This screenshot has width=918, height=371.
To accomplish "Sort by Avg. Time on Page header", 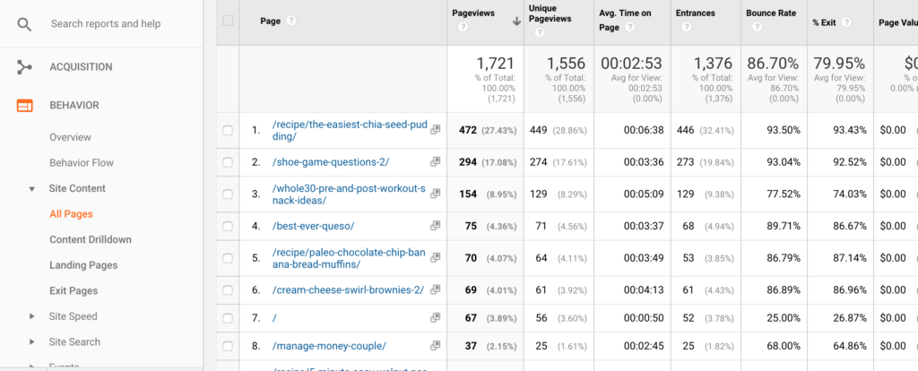I will 625,20.
